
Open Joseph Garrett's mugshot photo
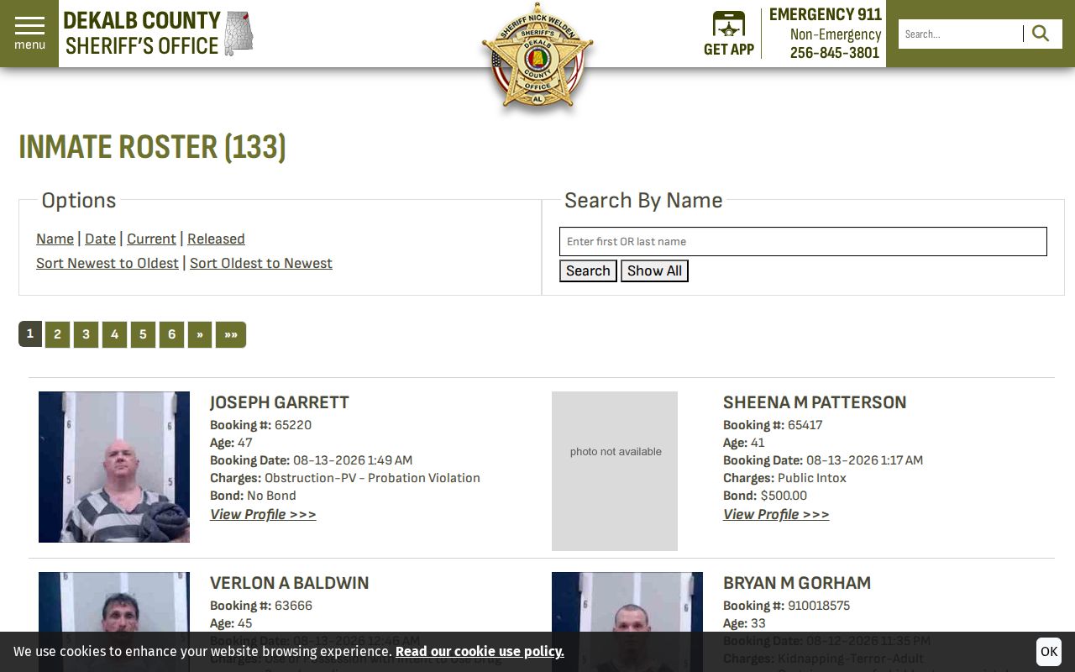[x=114, y=467]
